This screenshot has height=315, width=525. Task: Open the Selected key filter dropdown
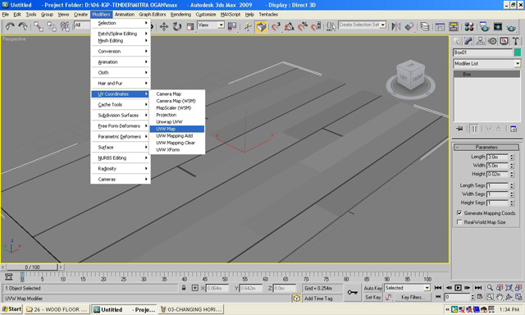coord(427,288)
